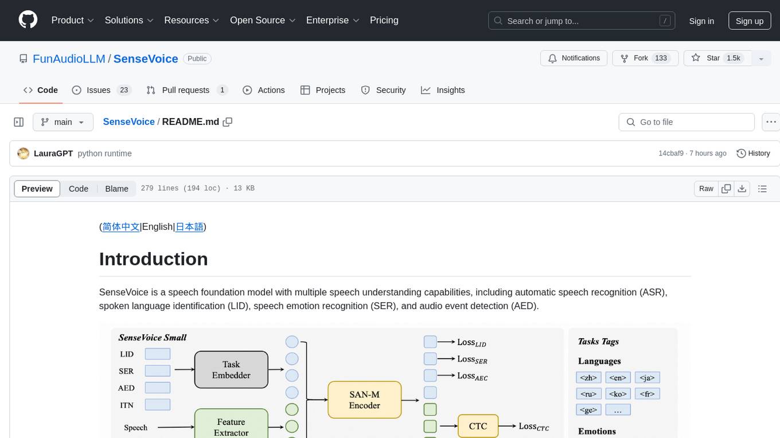Screen dimensions: 780x438
Task: Expand the Open Source menu
Action: pyautogui.click(x=263, y=20)
